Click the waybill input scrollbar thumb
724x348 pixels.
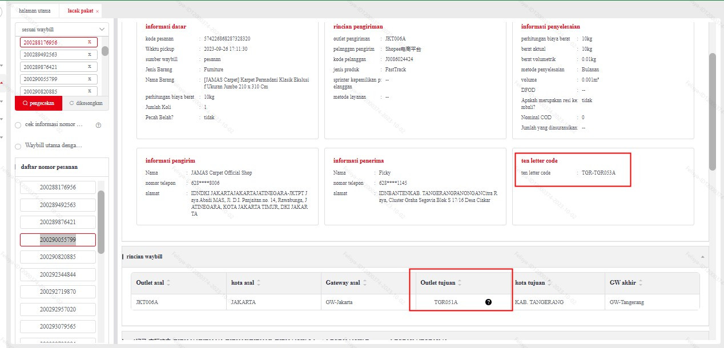pyautogui.click(x=105, y=51)
